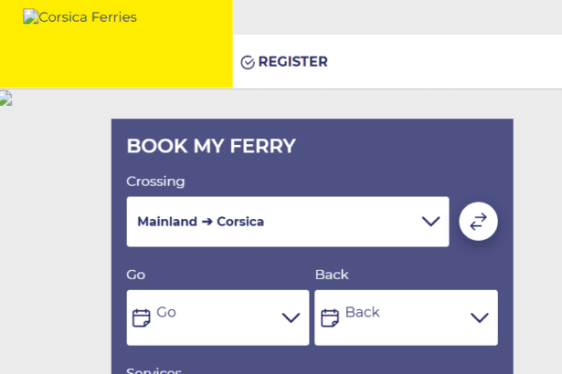Click the calendar icon in Back field
562x374 pixels.
[330, 317]
